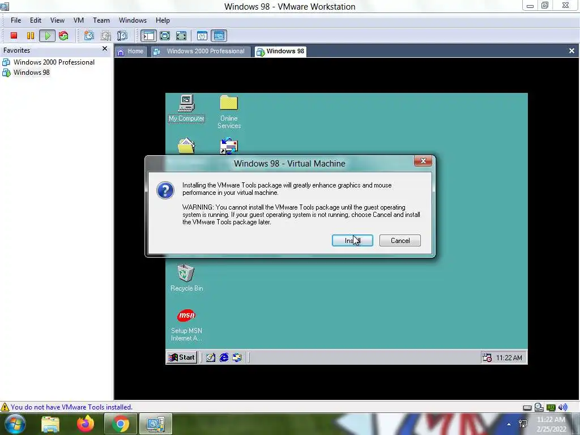Close the Favorites sidebar panel

(x=105, y=49)
